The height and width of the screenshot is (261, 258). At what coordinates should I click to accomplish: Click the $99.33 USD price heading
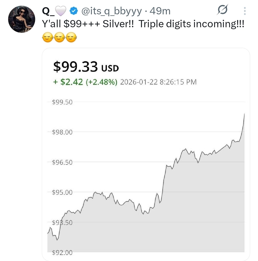click(86, 67)
